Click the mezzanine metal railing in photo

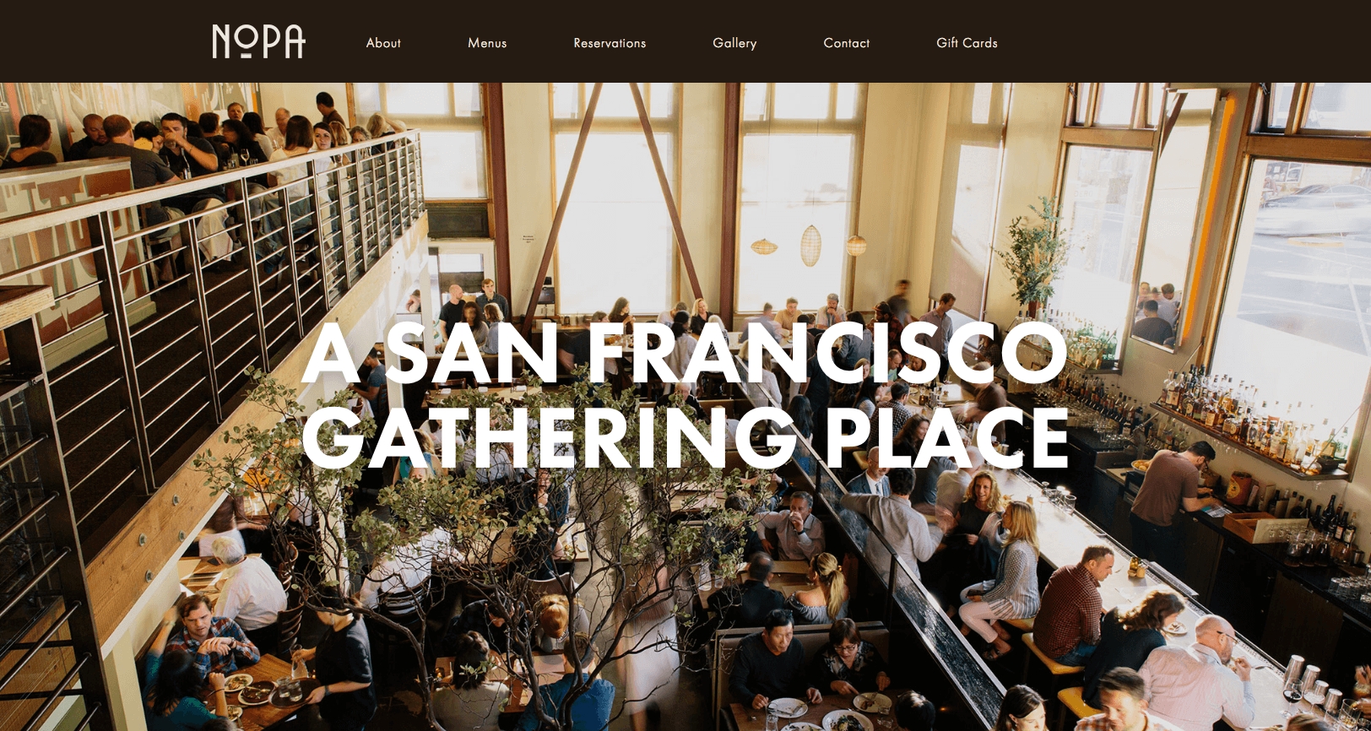211,279
